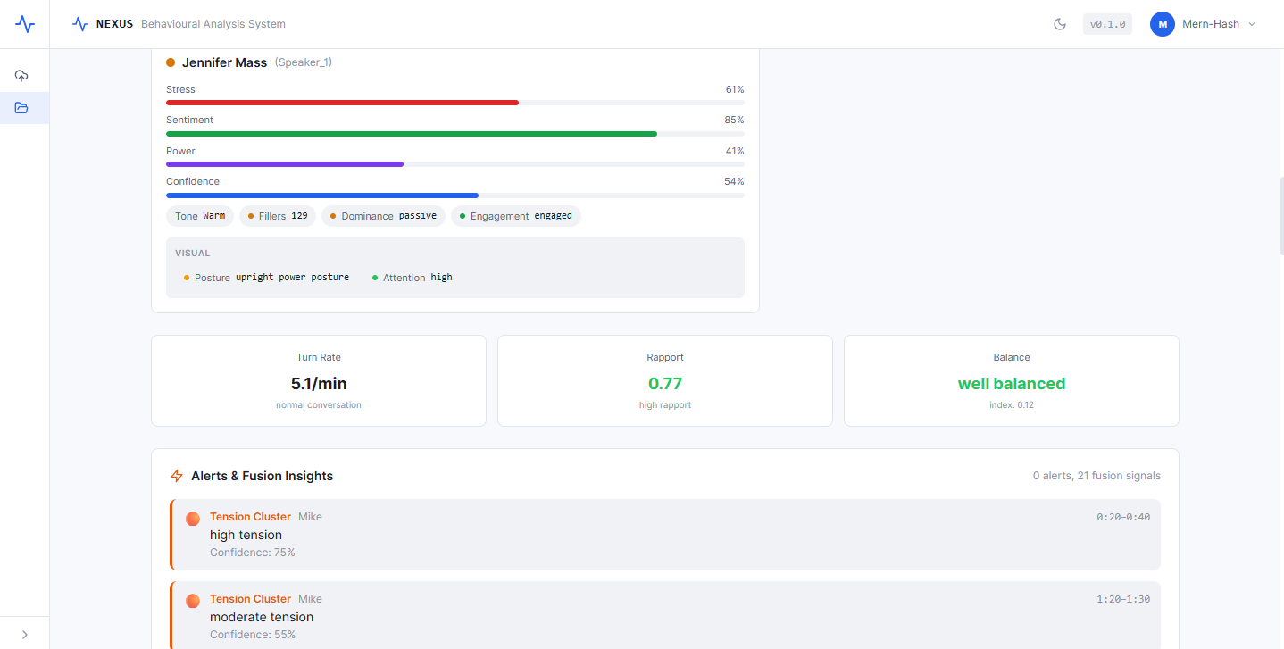The image size is (1284, 649).
Task: Toggle dark mode with moon icon
Action: 1060,24
